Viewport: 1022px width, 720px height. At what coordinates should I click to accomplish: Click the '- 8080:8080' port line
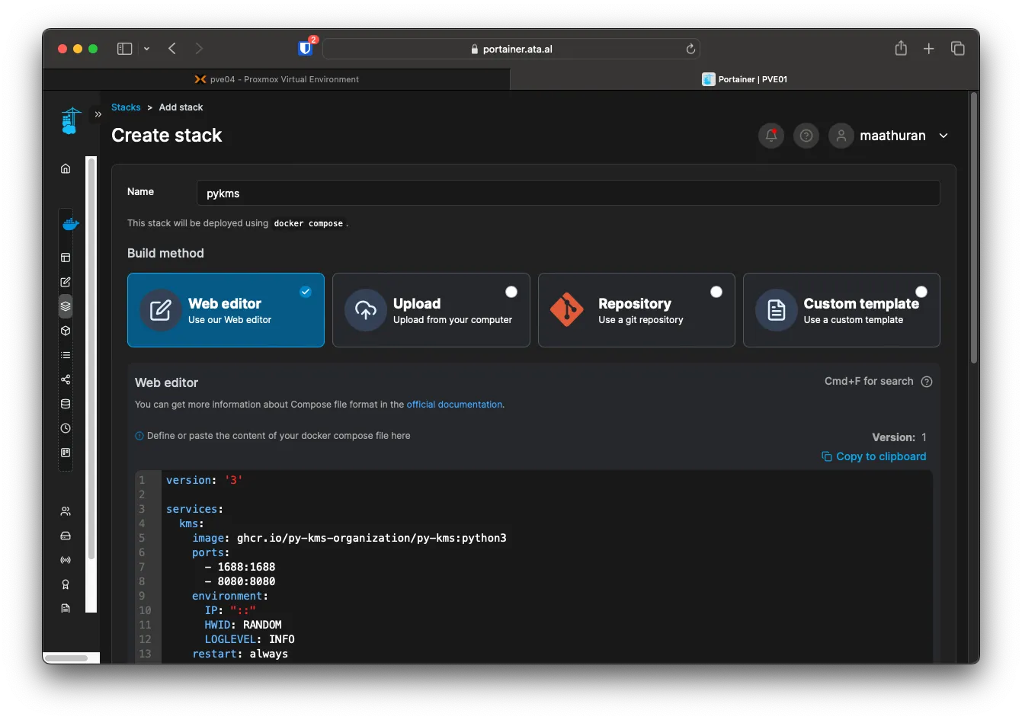coord(240,581)
